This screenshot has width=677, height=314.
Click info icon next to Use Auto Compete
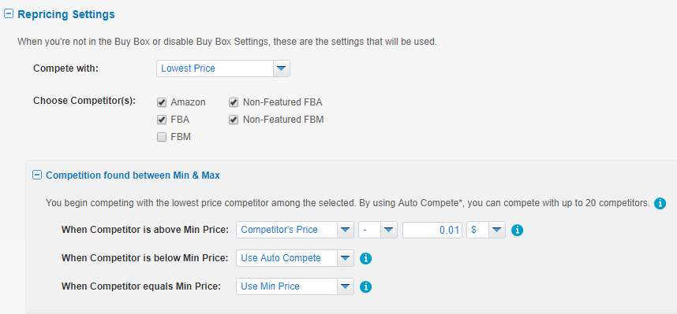(x=365, y=258)
